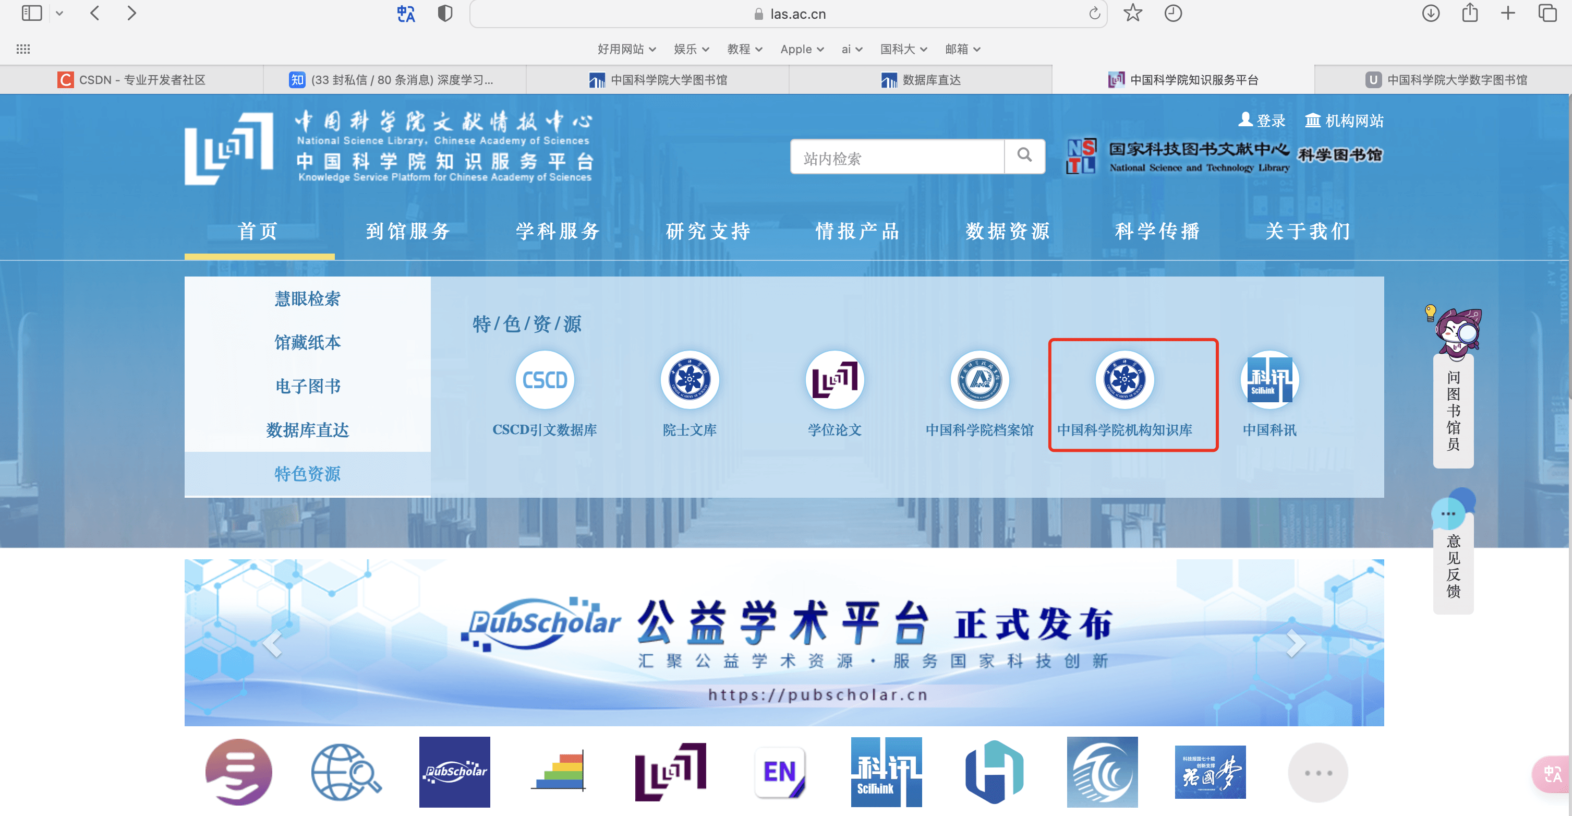Image resolution: width=1572 pixels, height=816 pixels.
Task: Expand the 国科大 bookmarks folder
Action: click(x=903, y=49)
